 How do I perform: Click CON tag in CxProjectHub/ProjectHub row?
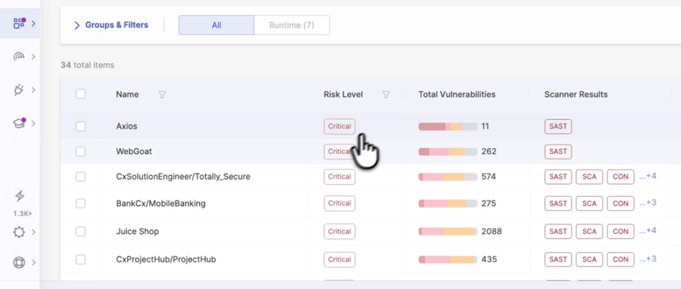(620, 260)
